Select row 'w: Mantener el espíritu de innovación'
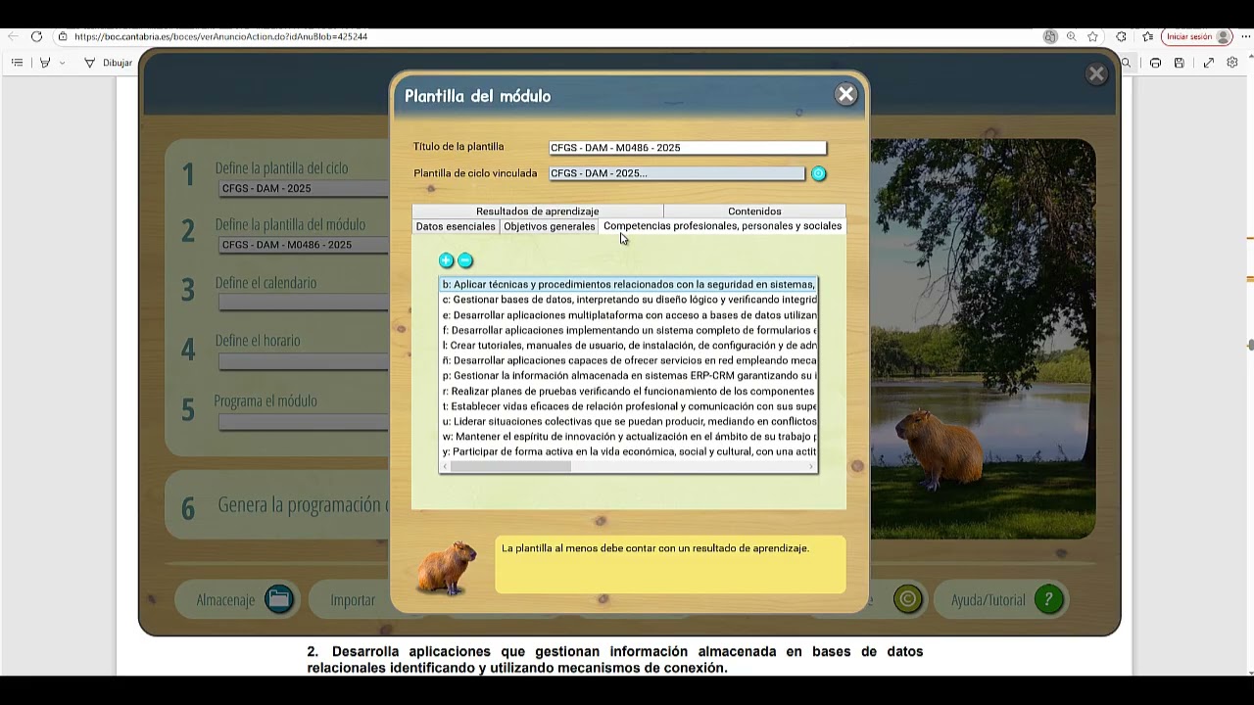 click(x=628, y=437)
